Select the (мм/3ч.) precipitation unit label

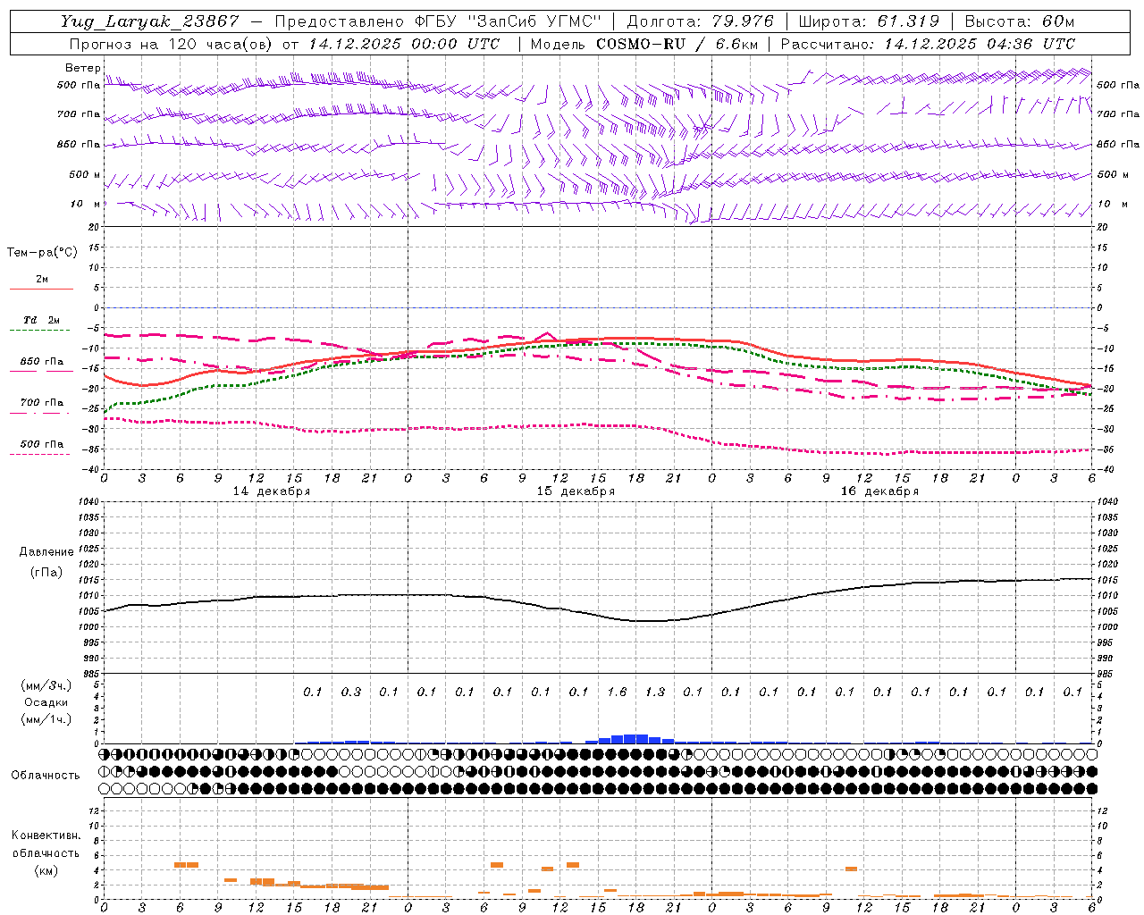pos(46,685)
